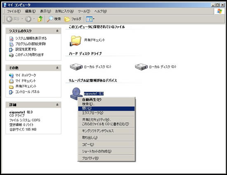Choose ショートカットの作成(S) from context menu

click(x=106, y=151)
